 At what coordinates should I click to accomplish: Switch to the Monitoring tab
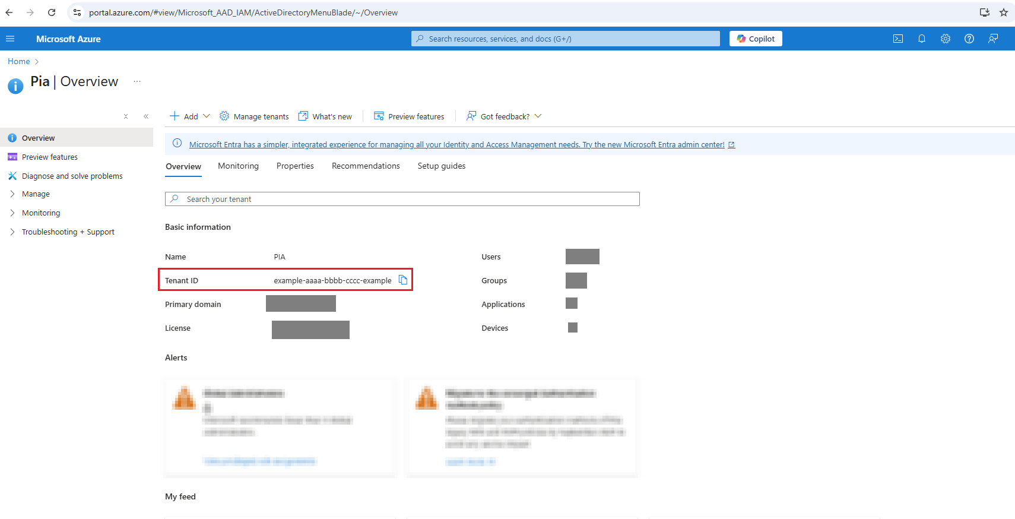click(x=238, y=166)
